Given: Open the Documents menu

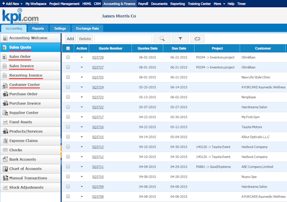Looking at the screenshot, I should click(x=159, y=4).
